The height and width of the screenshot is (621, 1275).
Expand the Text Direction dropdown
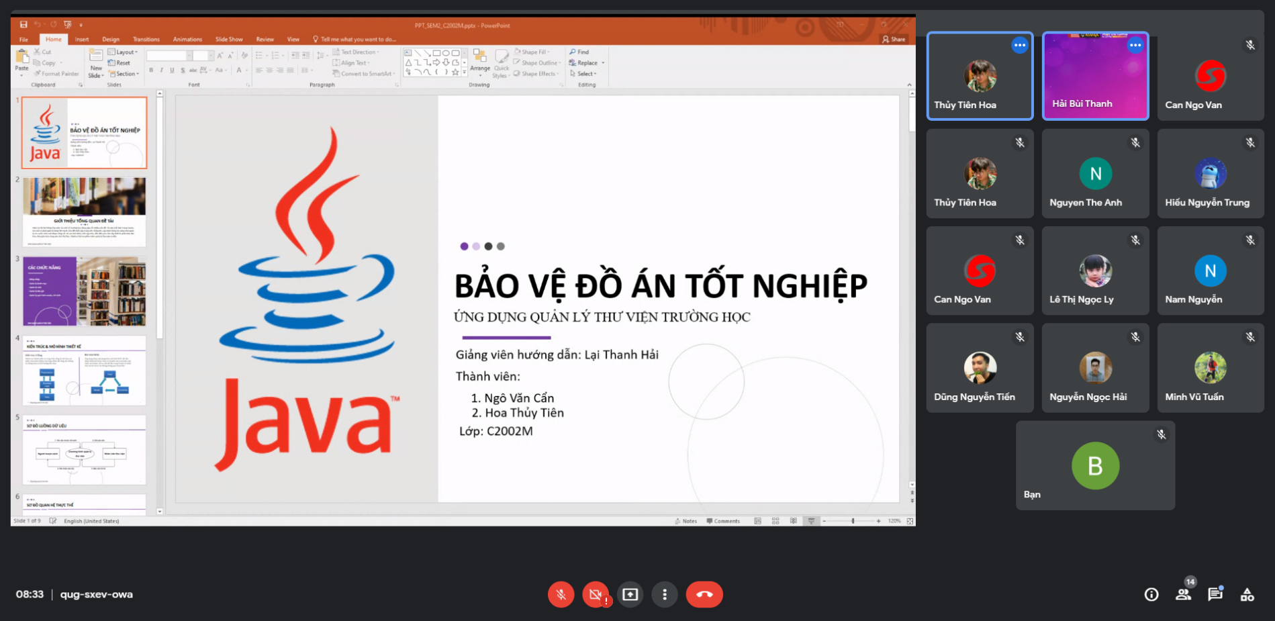pos(356,52)
